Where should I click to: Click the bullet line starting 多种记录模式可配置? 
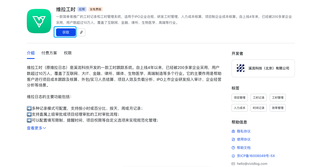85,108
